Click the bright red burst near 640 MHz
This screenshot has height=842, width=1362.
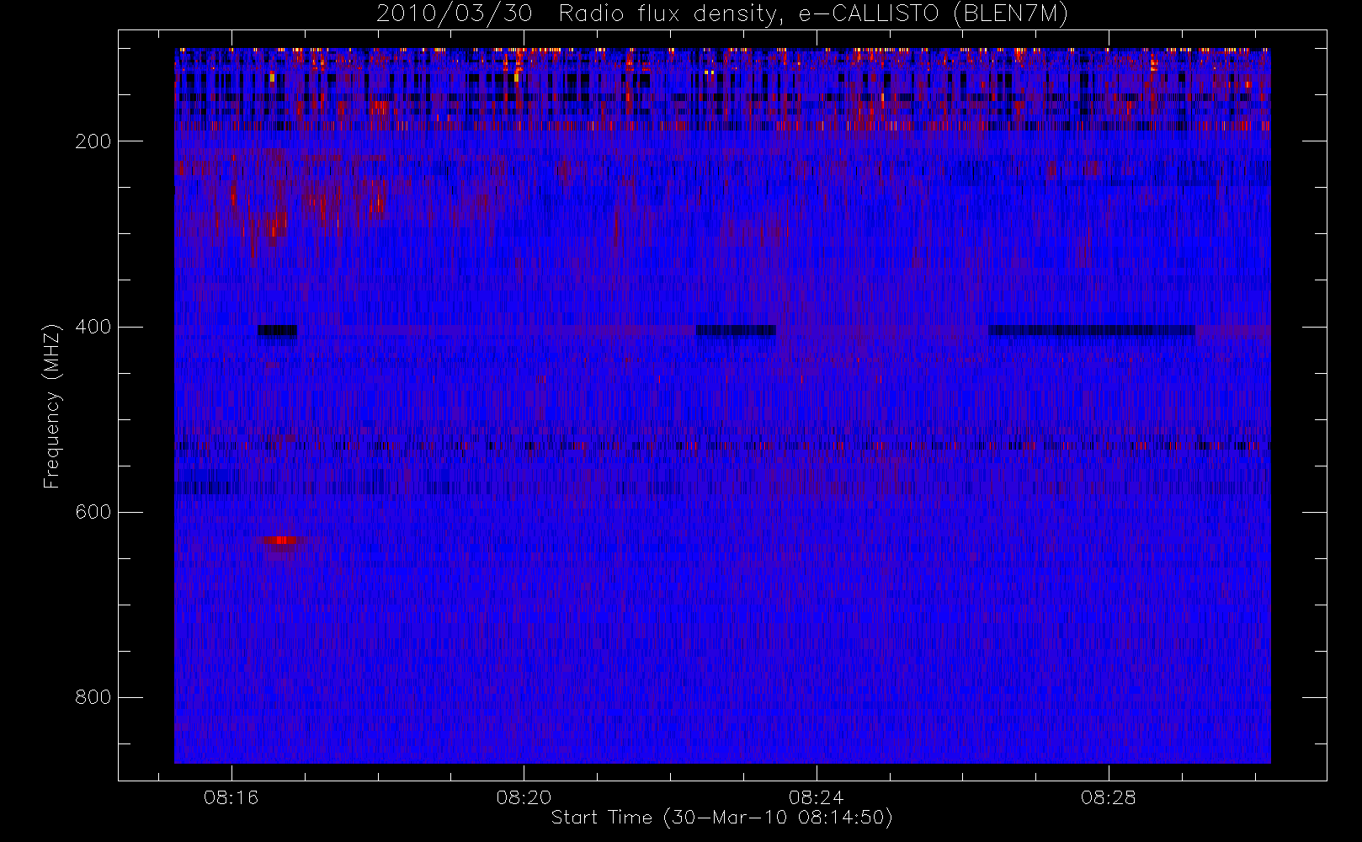[x=282, y=540]
